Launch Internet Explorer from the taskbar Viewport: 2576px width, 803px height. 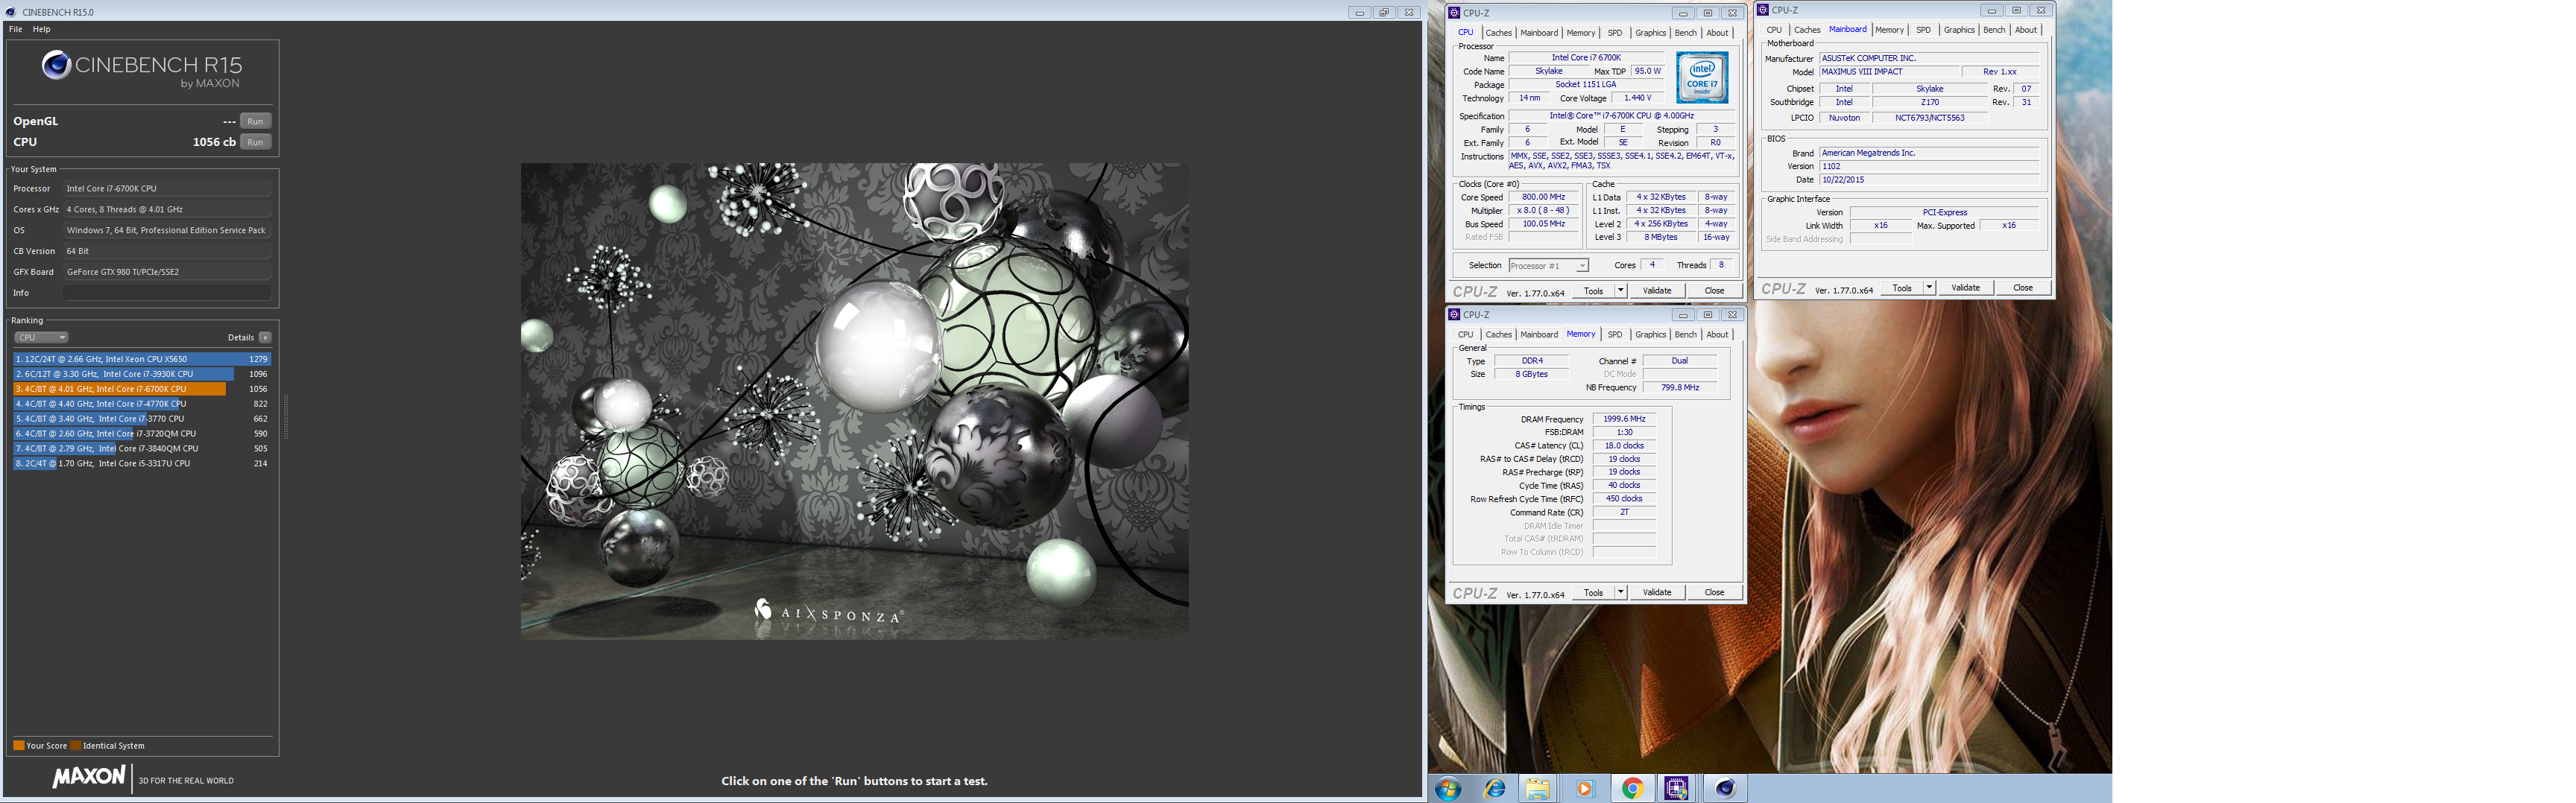click(1494, 788)
